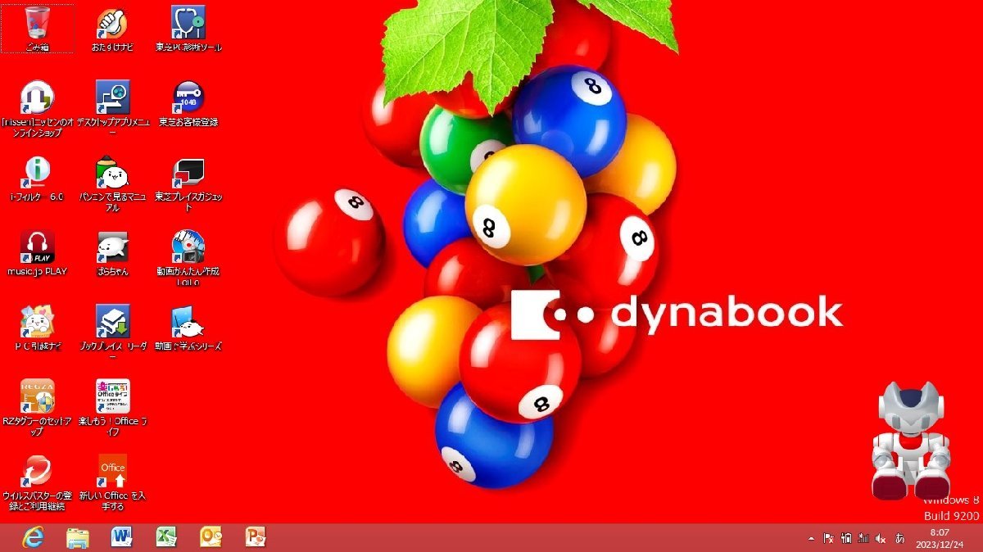This screenshot has height=552, width=983.
Task: Open the nissen online shop shortcut
Action: click(x=38, y=107)
